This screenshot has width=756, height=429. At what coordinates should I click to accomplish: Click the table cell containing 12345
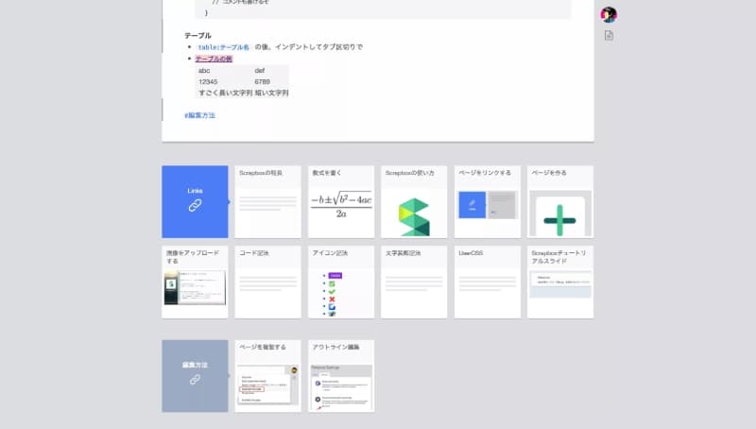[x=208, y=81]
